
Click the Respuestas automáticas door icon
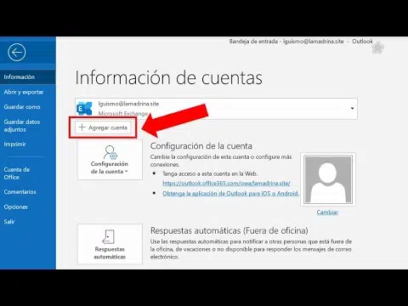109,236
